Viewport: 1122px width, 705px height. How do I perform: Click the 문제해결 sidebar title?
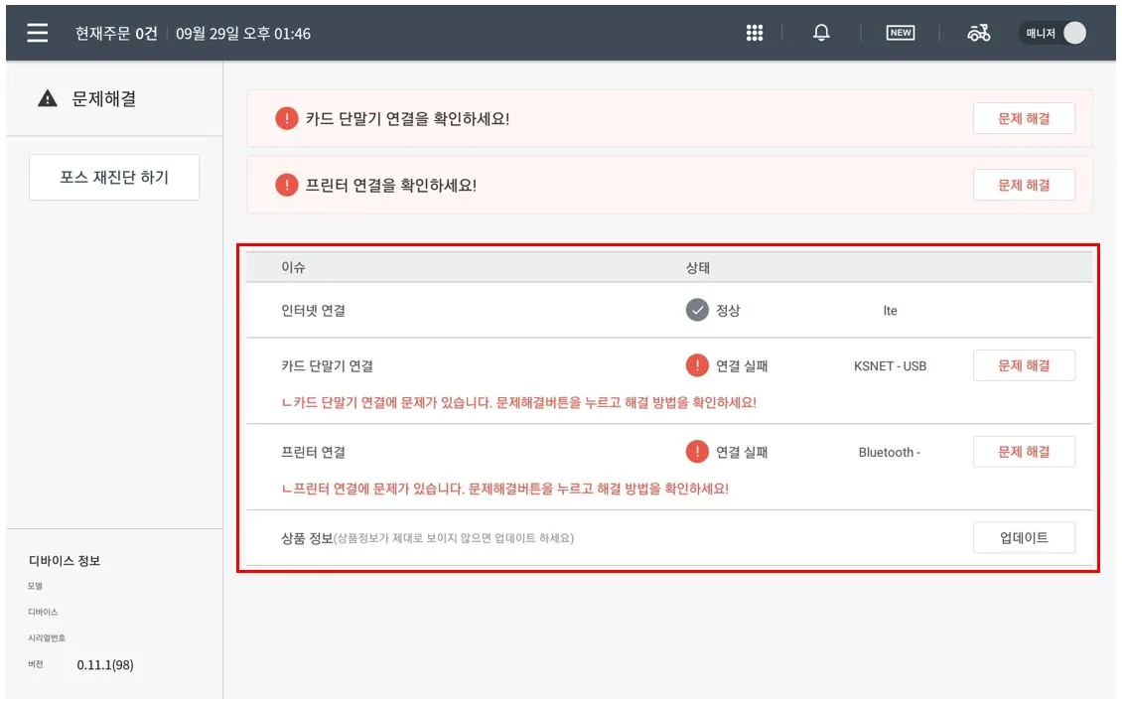(x=104, y=98)
